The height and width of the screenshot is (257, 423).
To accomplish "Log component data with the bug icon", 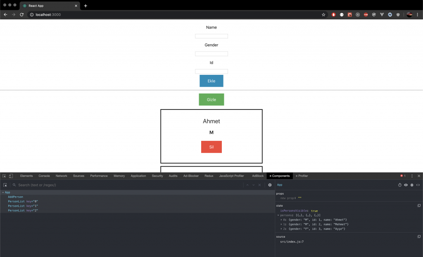I will [412, 185].
